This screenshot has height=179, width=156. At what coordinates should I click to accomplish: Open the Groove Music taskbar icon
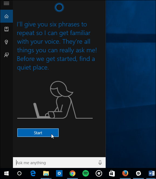tap(99, 173)
